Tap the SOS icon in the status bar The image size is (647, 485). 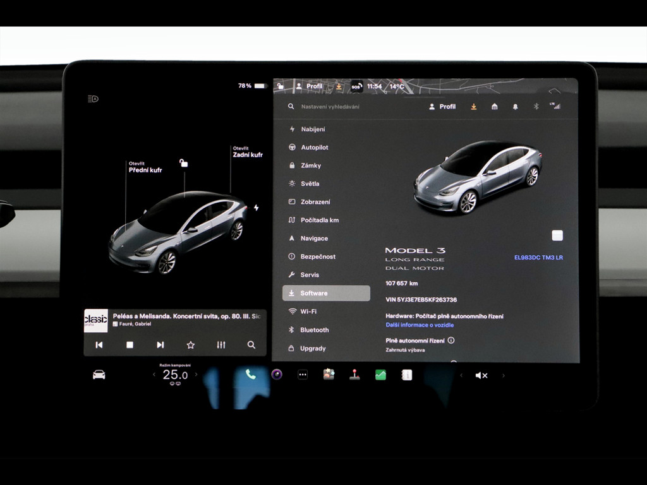pyautogui.click(x=356, y=87)
